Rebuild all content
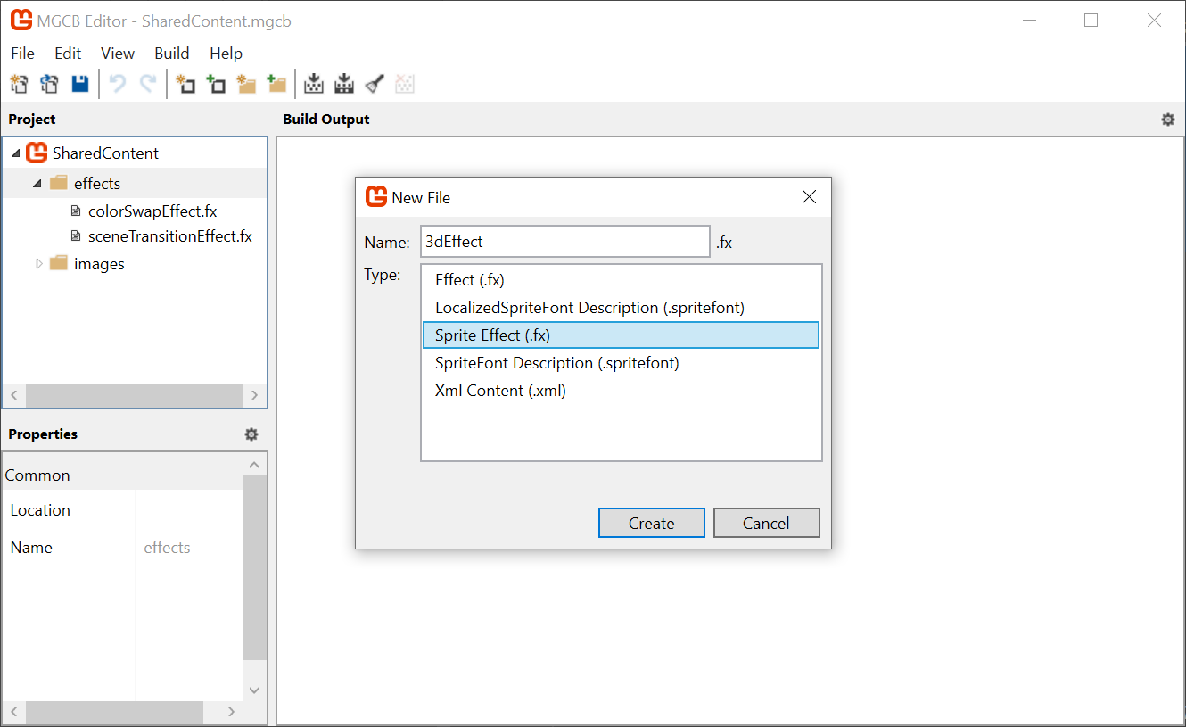This screenshot has height=727, width=1186. point(344,83)
